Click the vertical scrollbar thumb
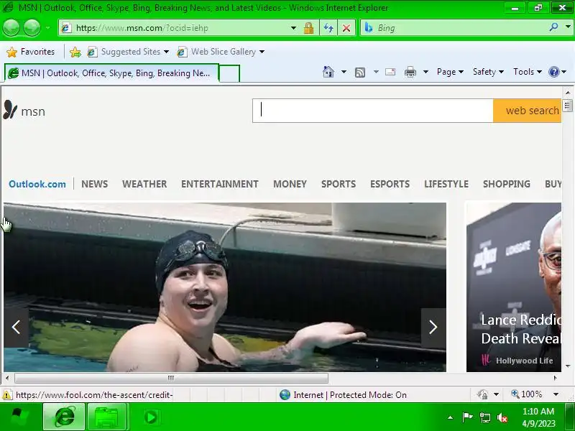This screenshot has width=575, height=431. pyautogui.click(x=567, y=106)
